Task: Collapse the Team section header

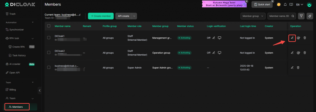Action: pos(33,82)
